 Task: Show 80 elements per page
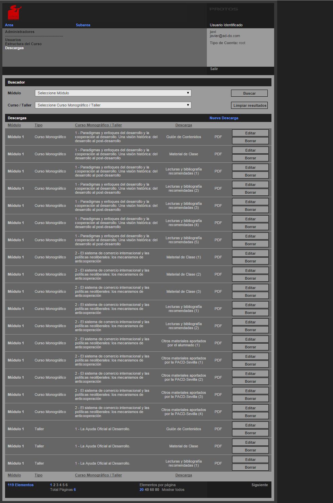pyautogui.click(x=157, y=490)
